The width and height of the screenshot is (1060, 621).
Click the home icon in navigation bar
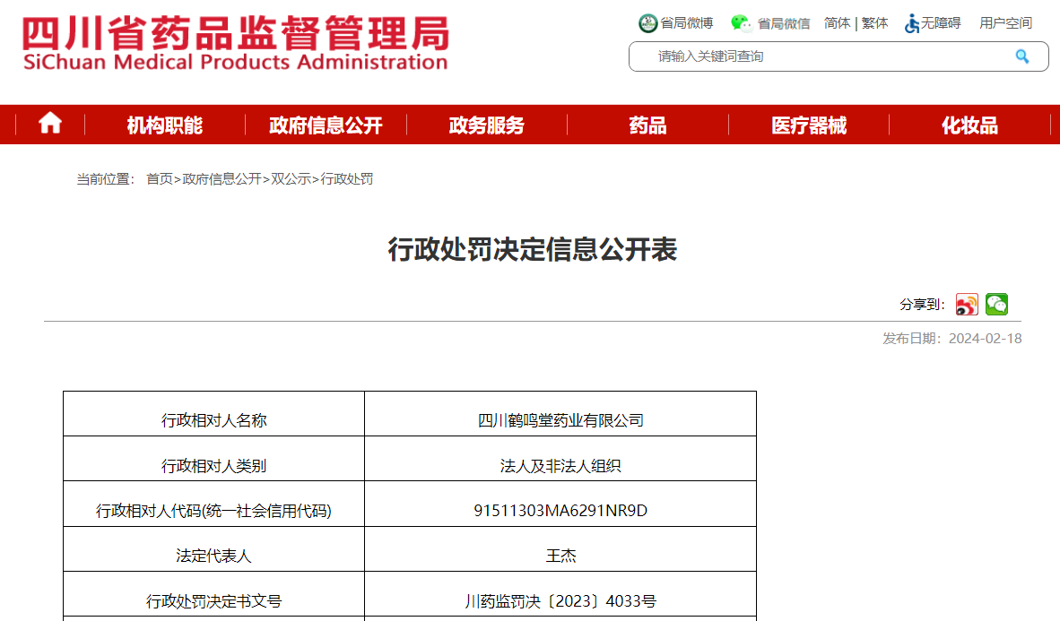pos(50,124)
